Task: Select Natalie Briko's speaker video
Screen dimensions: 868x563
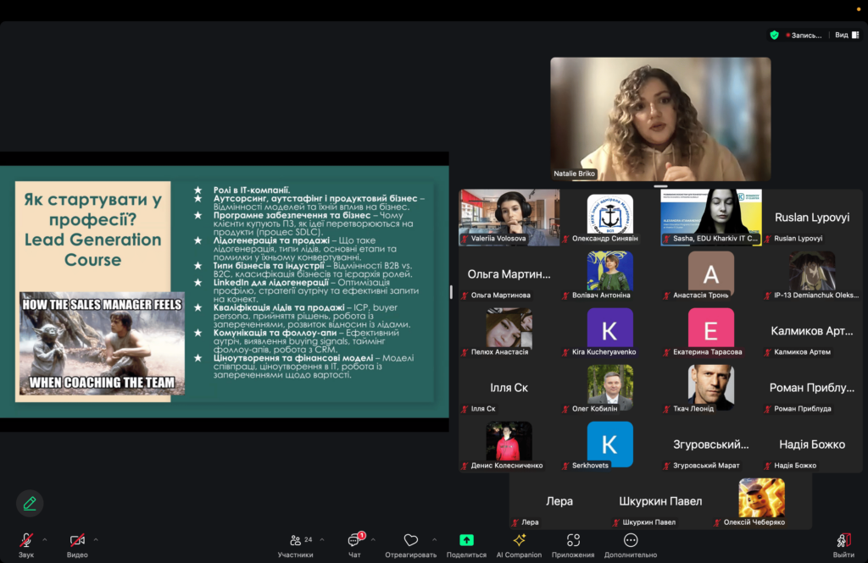Action: click(x=660, y=119)
